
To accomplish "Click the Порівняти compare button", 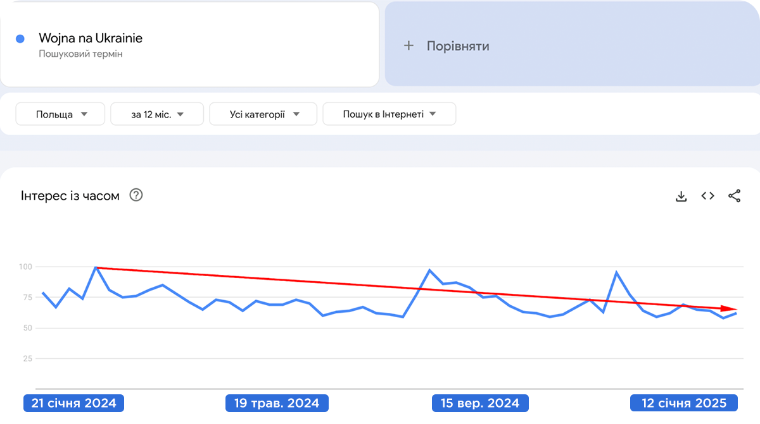I will [x=458, y=46].
